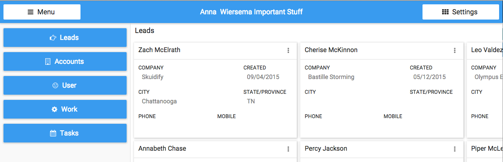This screenshot has width=503, height=162.
Task: Click the Bastille Storming company field
Action: [331, 77]
